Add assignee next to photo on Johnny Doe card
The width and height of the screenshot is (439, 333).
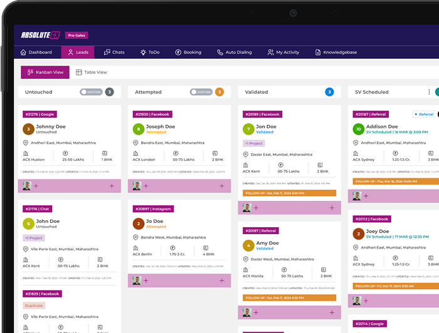pos(36,186)
